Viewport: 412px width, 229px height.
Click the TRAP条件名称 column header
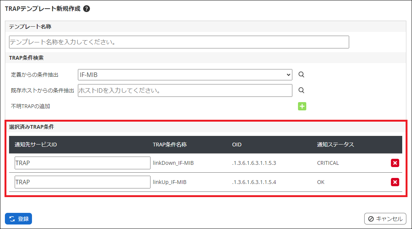point(170,145)
